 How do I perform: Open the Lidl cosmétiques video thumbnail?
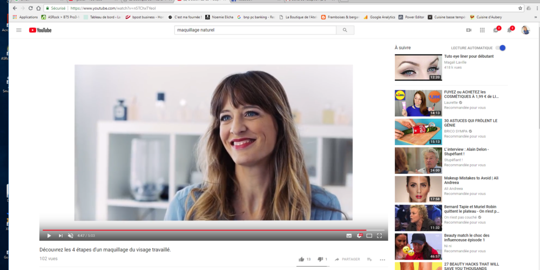418,103
